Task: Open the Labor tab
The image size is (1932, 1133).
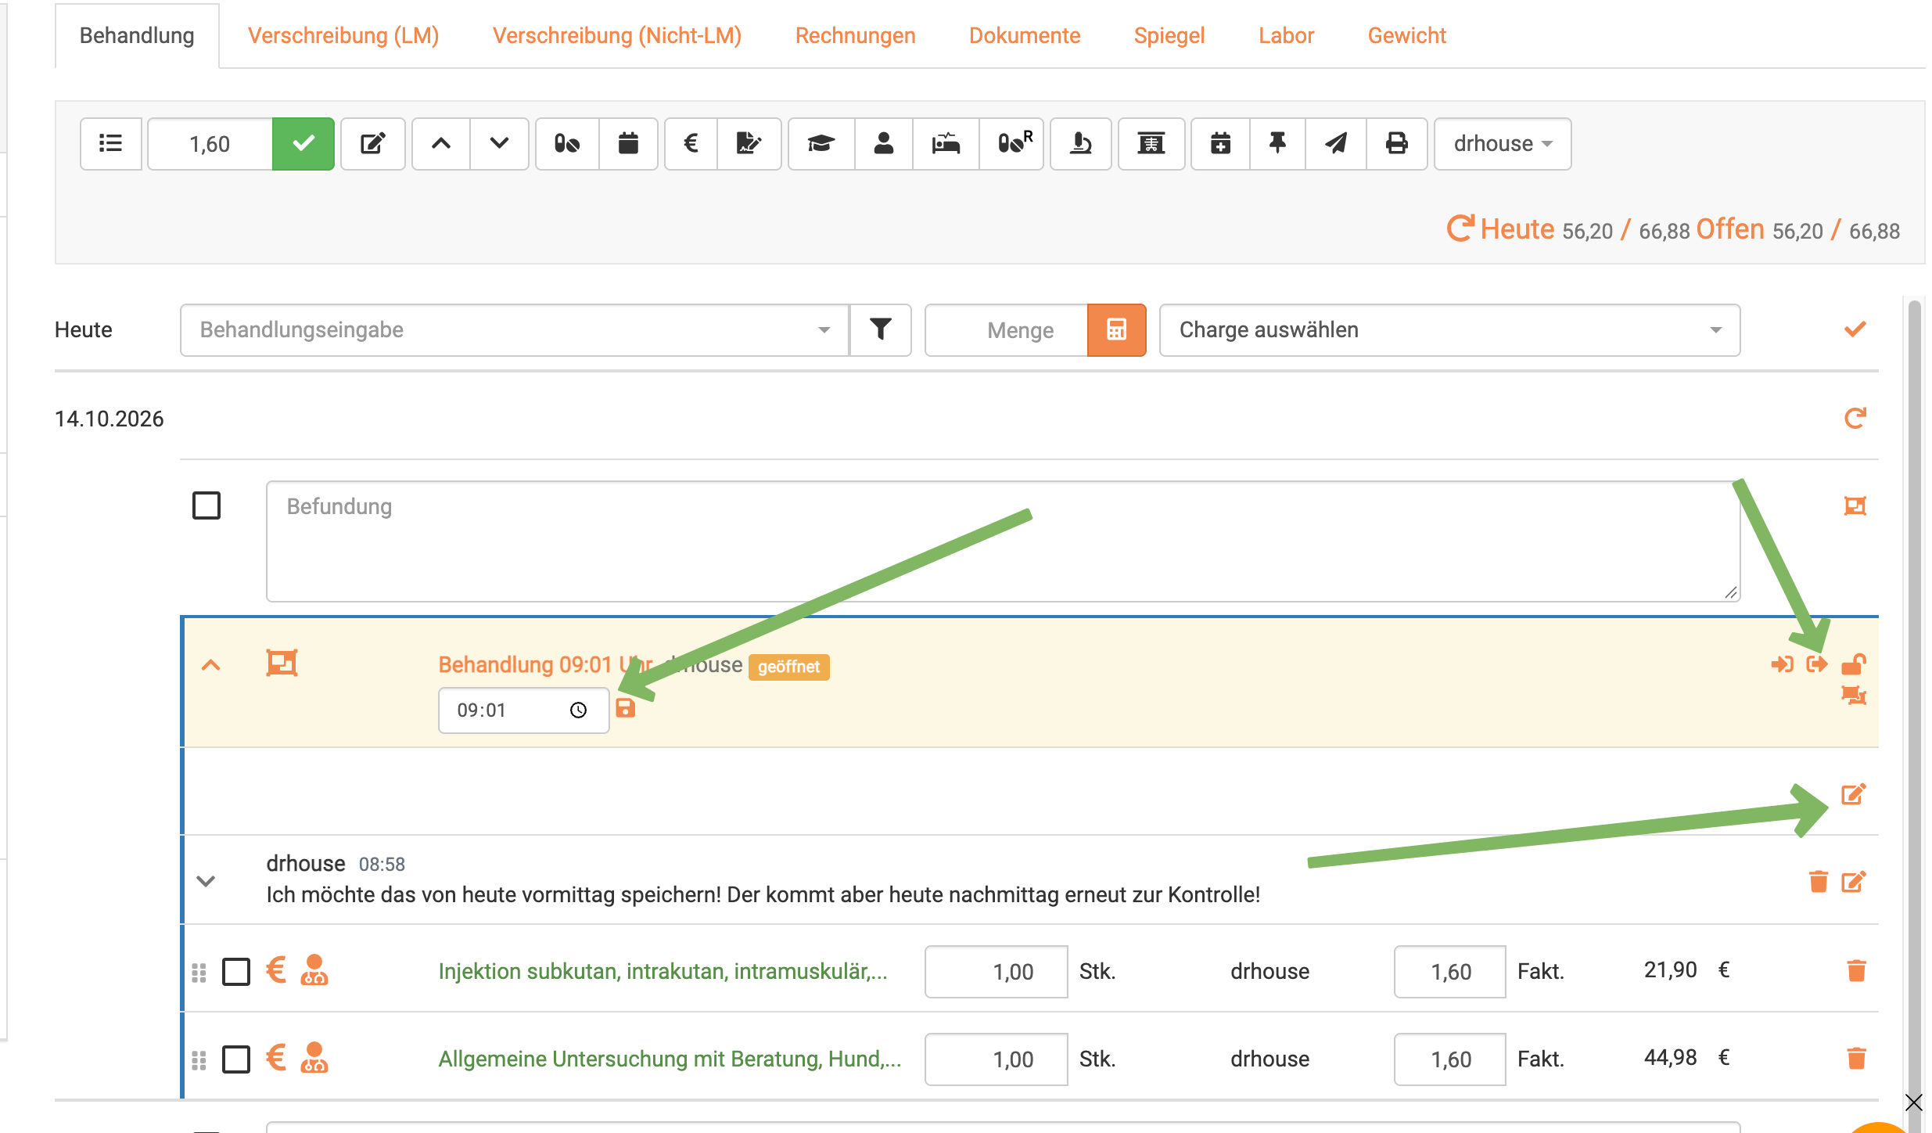Action: [1286, 35]
